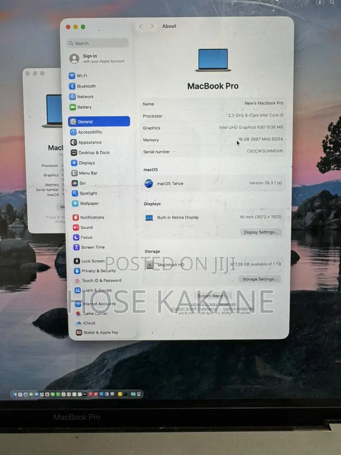Go back with the left chevron
This screenshot has height=455, width=341.
point(141,27)
